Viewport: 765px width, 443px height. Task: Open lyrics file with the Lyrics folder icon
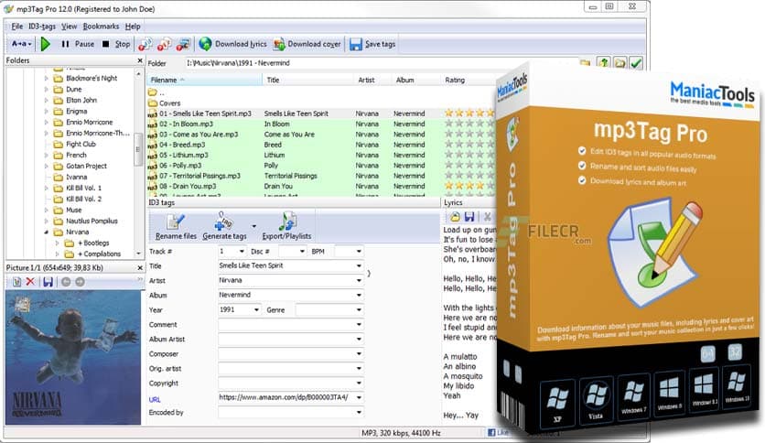(x=455, y=217)
